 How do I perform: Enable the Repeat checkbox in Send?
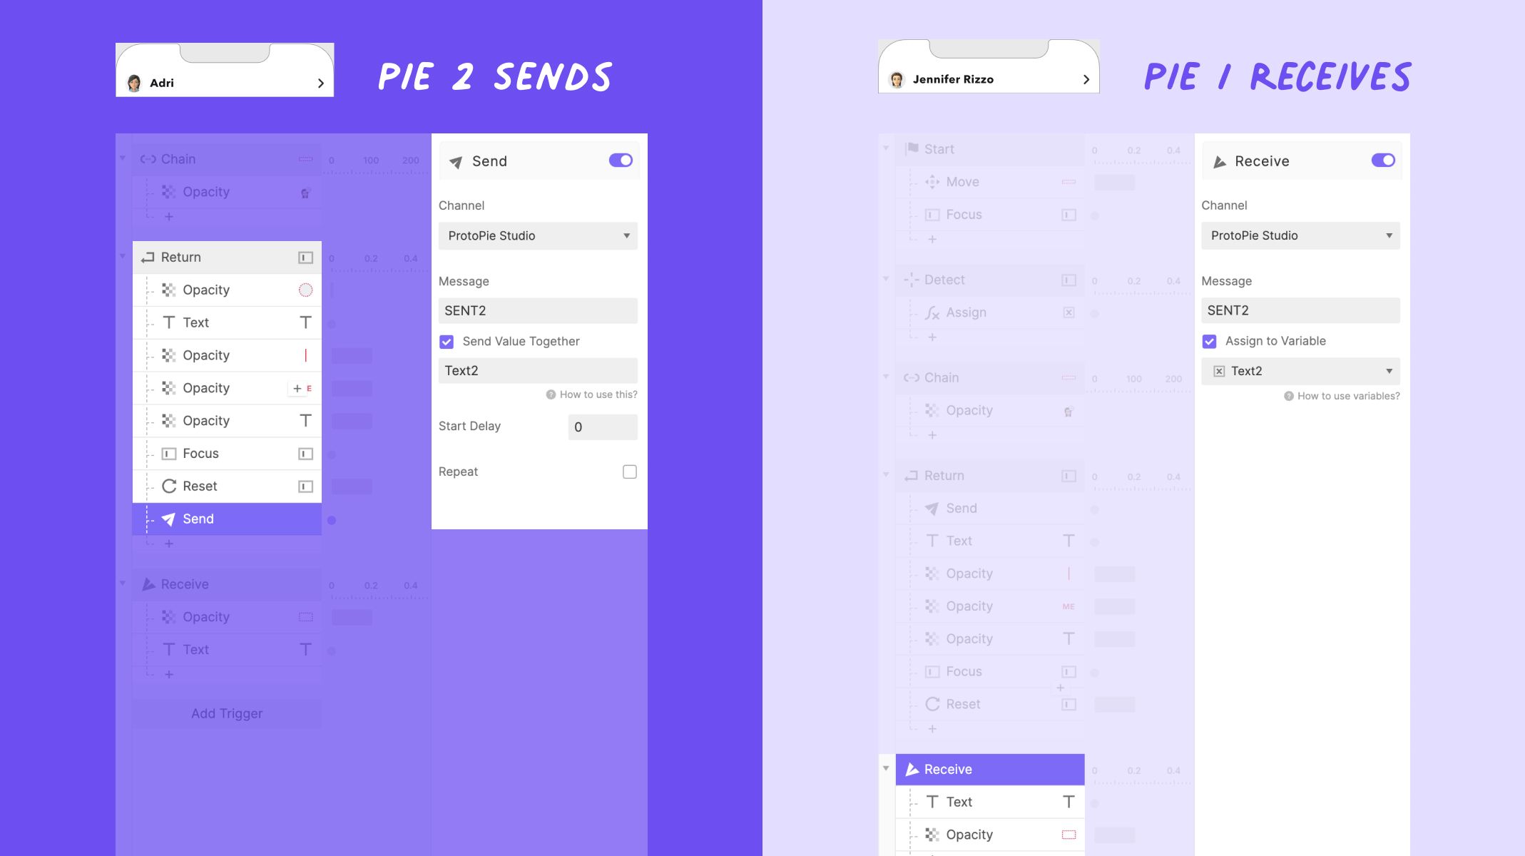click(x=630, y=472)
